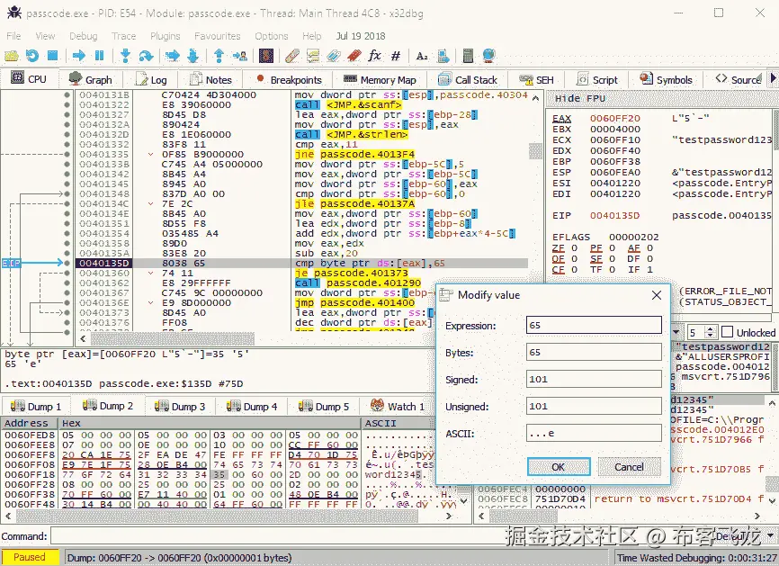Screen dimensions: 779x566
Task: Open the SEH tab
Action: point(536,79)
